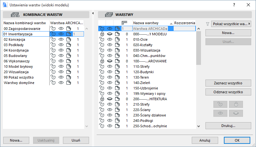Click the hide selected layers button
The width and height of the screenshot is (256, 147).
[x=236, y=113]
